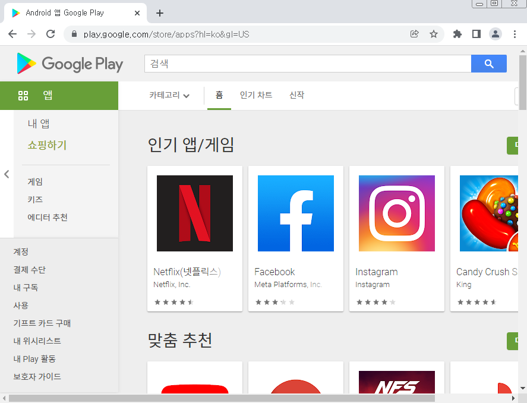Open the Candy Crush app icon
Image resolution: width=527 pixels, height=403 pixels.
pyautogui.click(x=489, y=213)
